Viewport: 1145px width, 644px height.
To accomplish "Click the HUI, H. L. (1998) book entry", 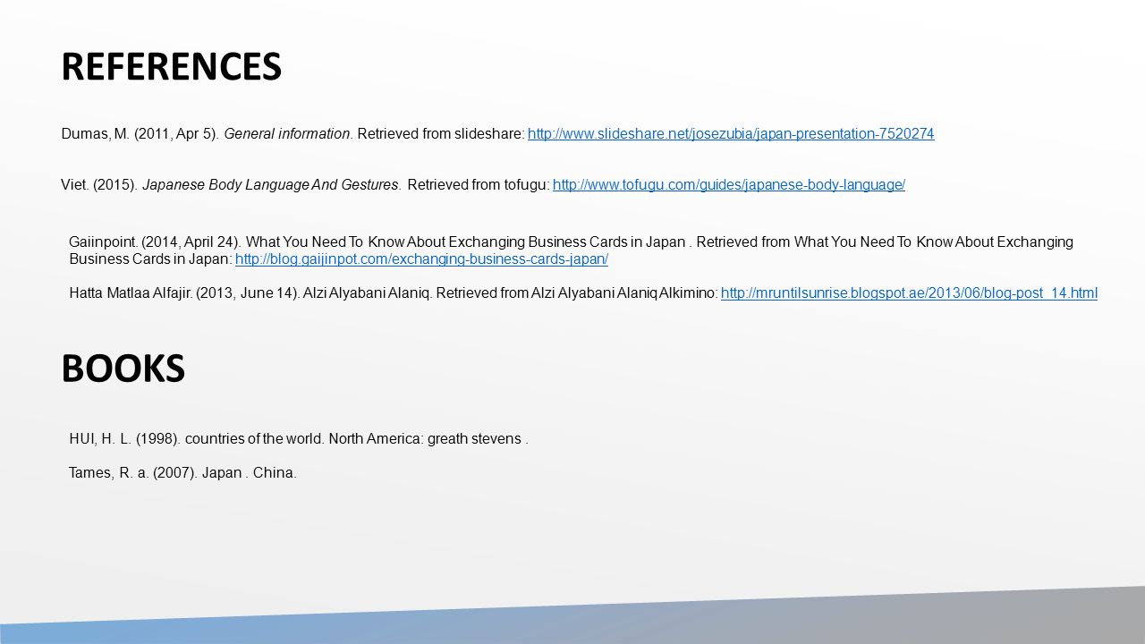I will 299,439.
